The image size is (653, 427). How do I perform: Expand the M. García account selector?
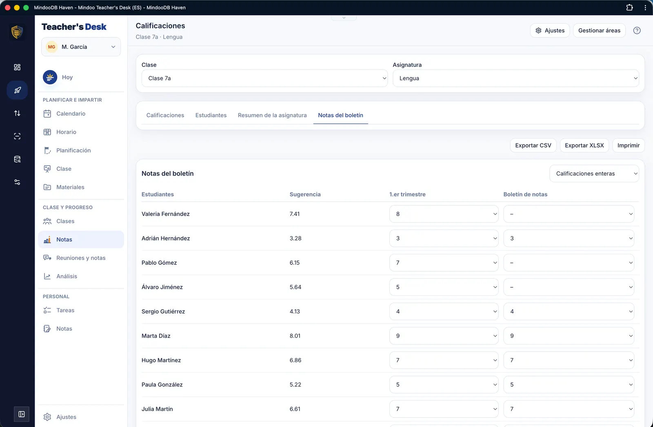pyautogui.click(x=81, y=47)
